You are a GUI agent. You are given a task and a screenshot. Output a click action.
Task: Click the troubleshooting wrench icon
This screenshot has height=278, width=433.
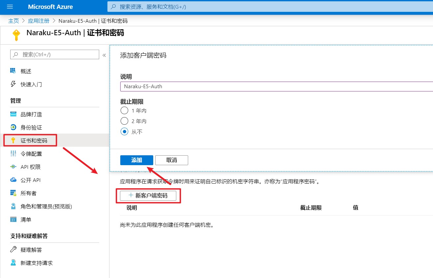tap(13, 249)
